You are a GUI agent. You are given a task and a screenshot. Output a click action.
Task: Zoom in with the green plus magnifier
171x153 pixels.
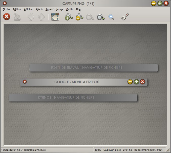click(x=69, y=17)
